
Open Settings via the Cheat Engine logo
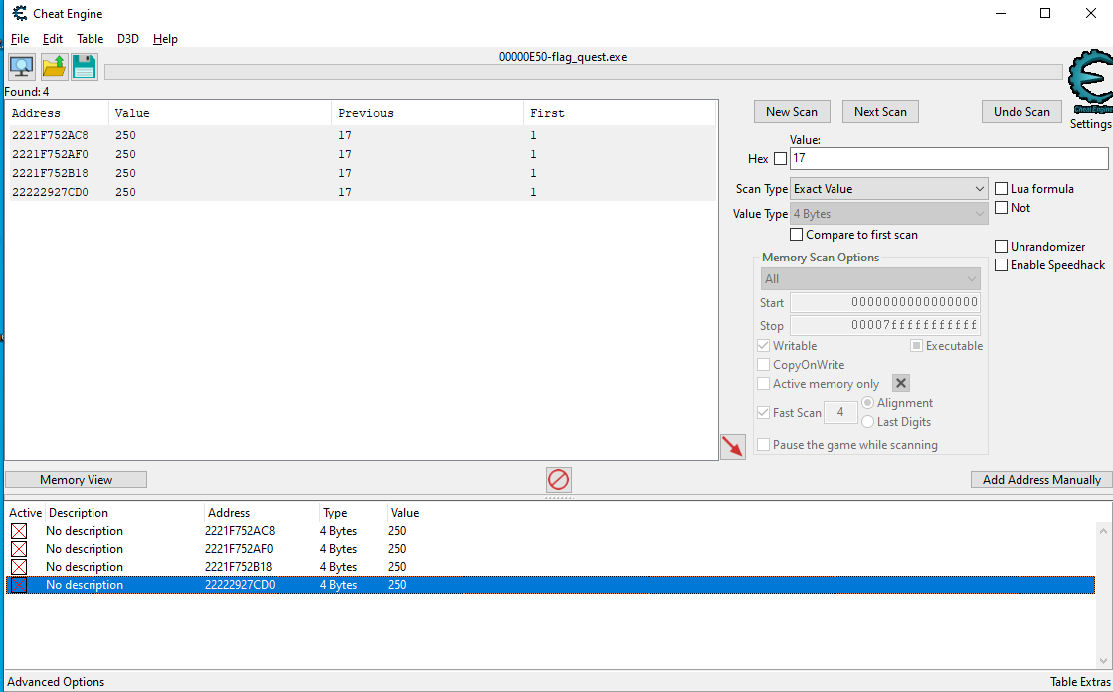tap(1090, 82)
